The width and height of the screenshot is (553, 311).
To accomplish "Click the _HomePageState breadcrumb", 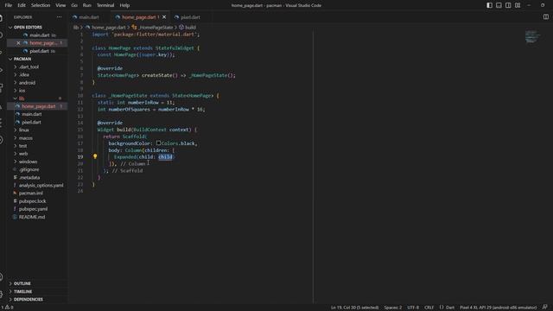I will click(x=153, y=27).
